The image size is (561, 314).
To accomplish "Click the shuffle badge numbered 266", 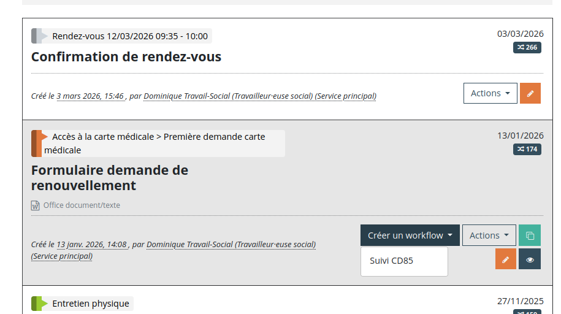I will coord(527,47).
